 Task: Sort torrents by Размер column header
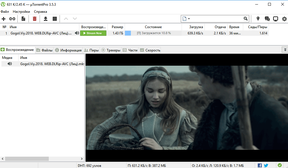[x=116, y=27]
